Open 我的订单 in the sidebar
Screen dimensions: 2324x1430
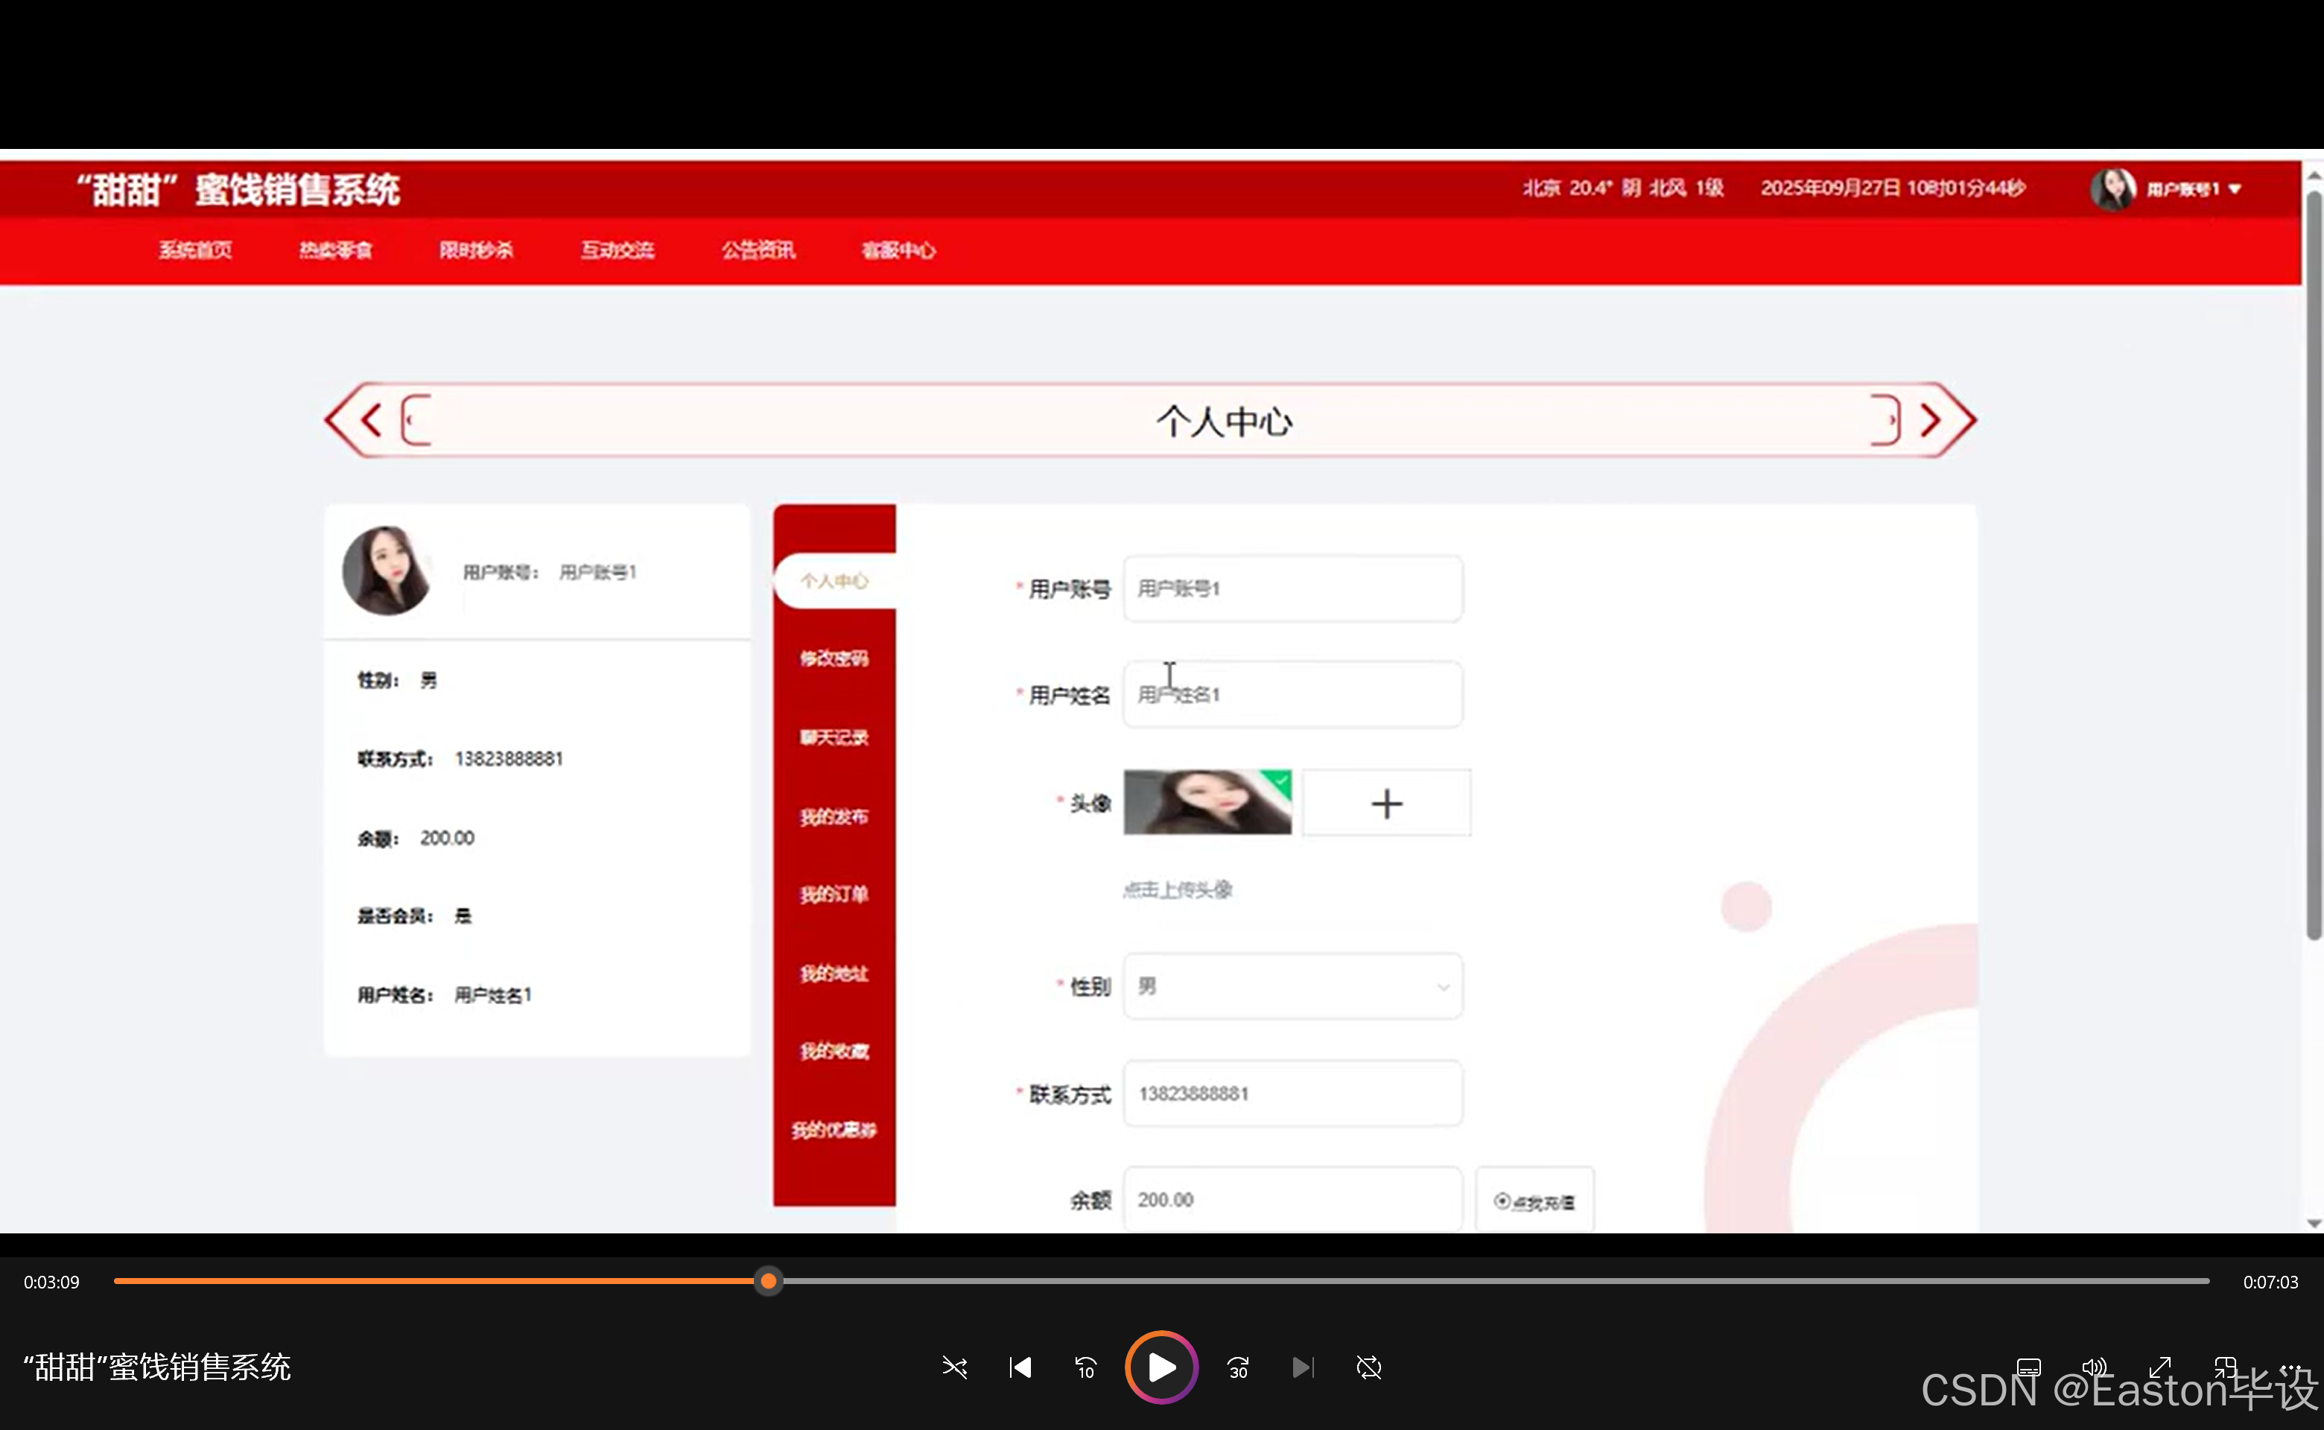[834, 894]
